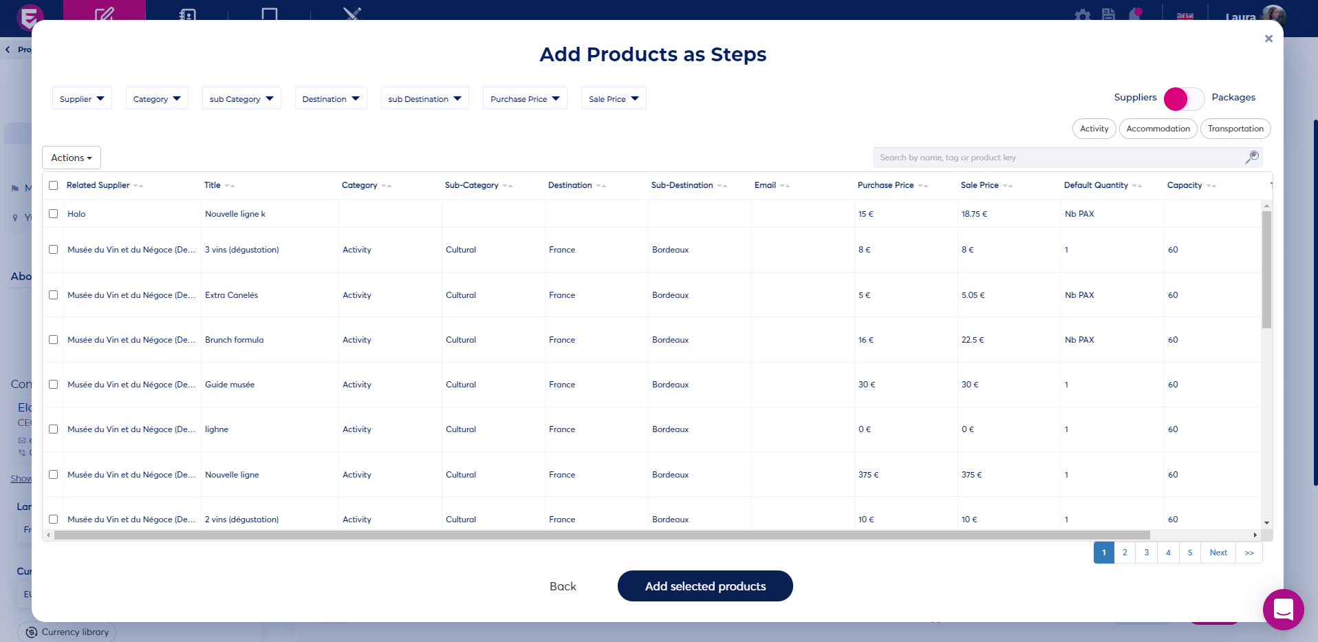The image size is (1318, 642).
Task: Toggle the select-all header checkbox
Action: [53, 185]
